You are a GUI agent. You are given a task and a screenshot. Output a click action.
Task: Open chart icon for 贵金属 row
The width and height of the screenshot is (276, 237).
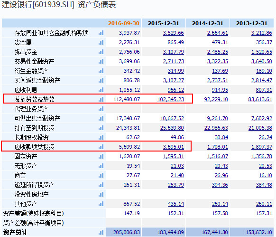point(101,42)
